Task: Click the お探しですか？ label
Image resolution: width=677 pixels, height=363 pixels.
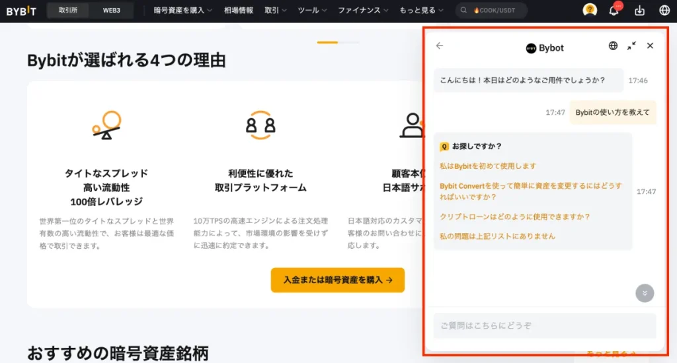Action: coord(477,147)
